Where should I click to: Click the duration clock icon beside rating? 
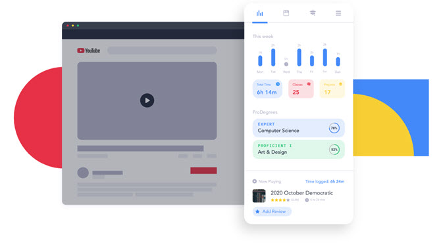click(307, 200)
